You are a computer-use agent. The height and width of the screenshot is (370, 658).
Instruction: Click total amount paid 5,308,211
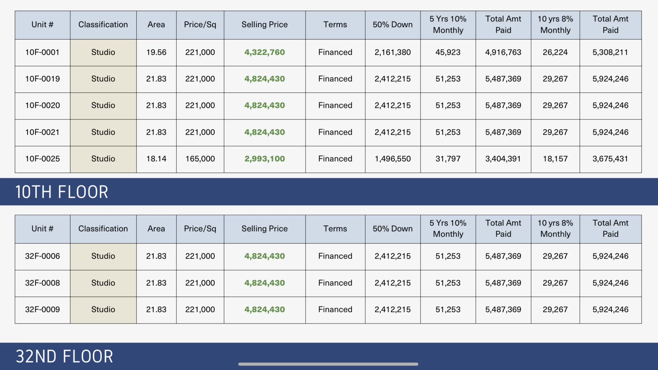click(610, 52)
